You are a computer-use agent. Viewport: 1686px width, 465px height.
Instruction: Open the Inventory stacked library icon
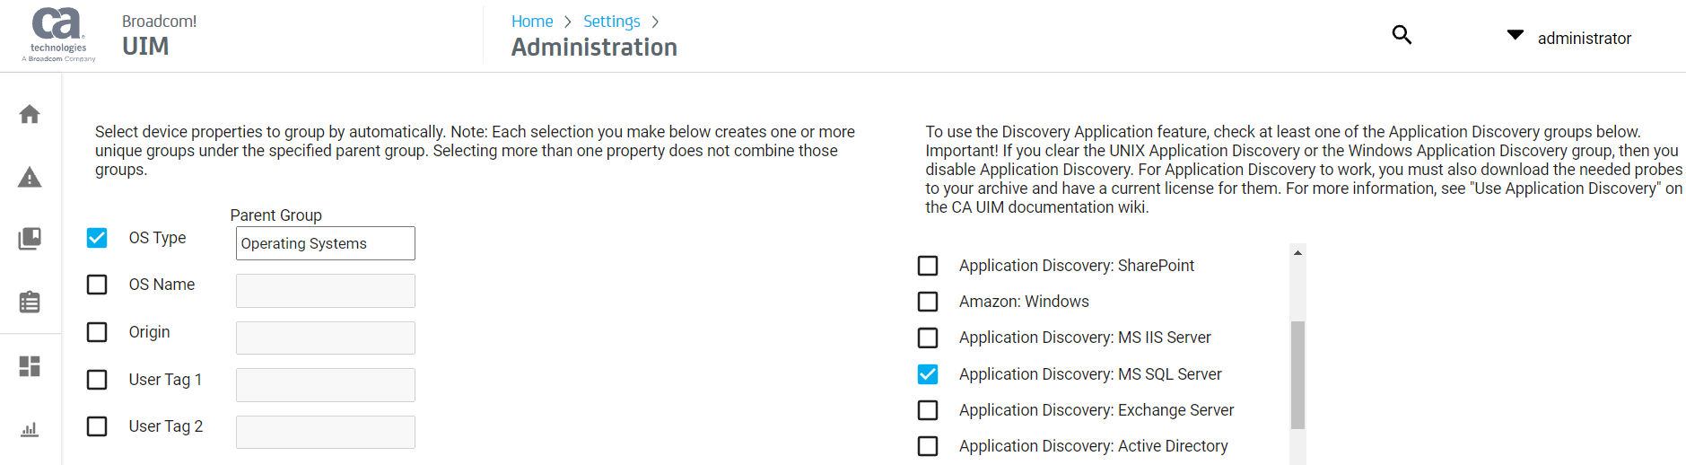(30, 239)
